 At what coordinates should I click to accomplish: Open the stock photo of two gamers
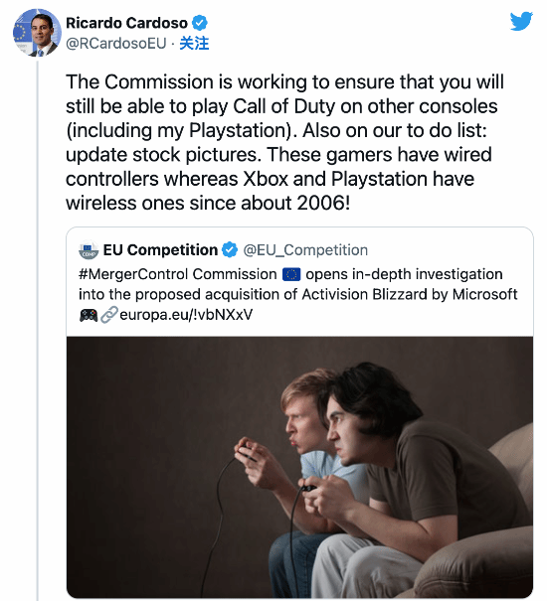coord(299,467)
